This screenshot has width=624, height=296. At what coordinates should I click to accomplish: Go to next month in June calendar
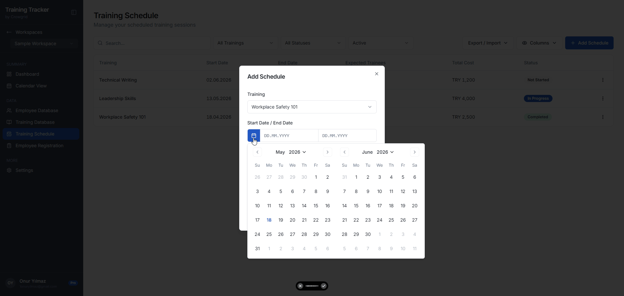tap(415, 152)
